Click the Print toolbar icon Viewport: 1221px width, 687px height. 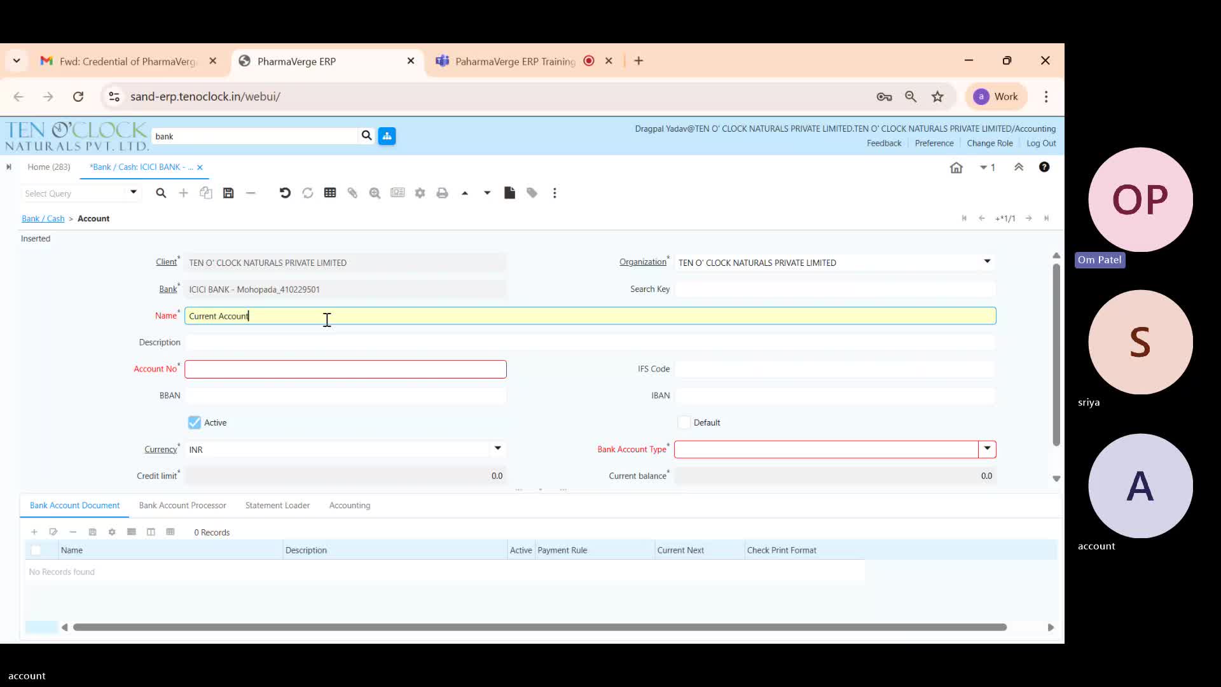click(x=442, y=193)
